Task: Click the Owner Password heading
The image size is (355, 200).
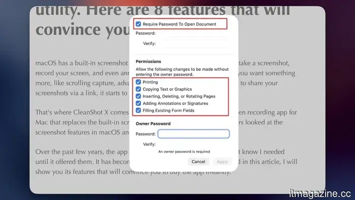Action: tap(153, 124)
